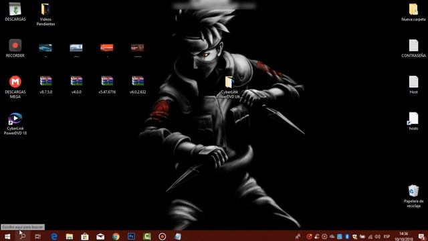
Task: Open network connections tray icon
Action: coord(370,236)
